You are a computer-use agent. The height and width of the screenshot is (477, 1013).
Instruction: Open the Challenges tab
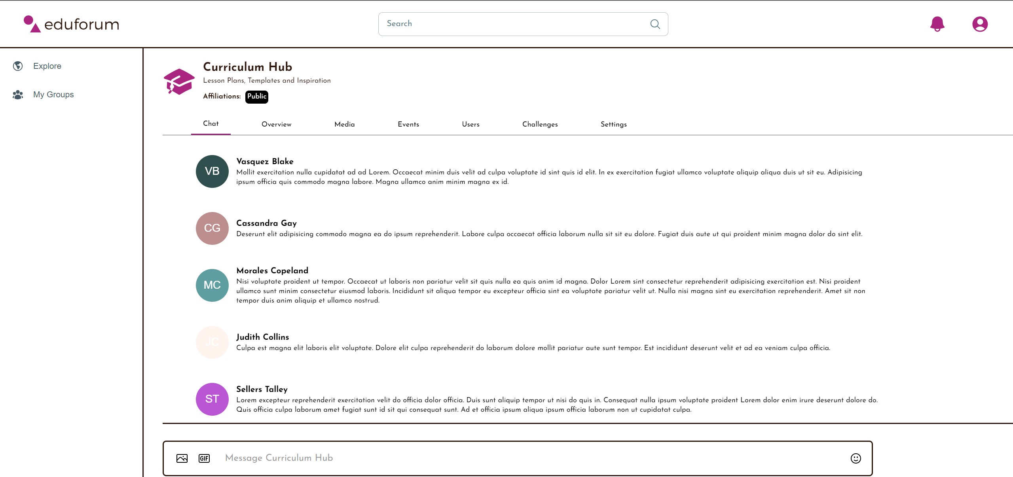tap(540, 124)
